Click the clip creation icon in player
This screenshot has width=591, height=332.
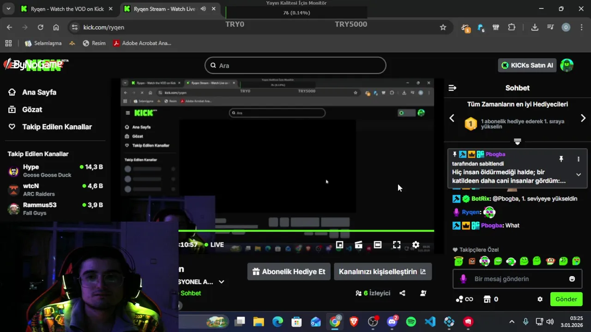(x=359, y=245)
